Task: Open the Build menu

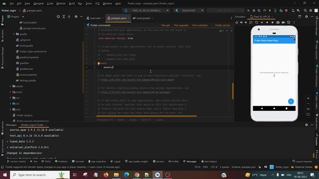Action: (x=72, y=3)
